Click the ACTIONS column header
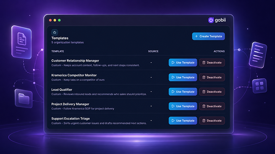The image size is (275, 154). pos(219,51)
